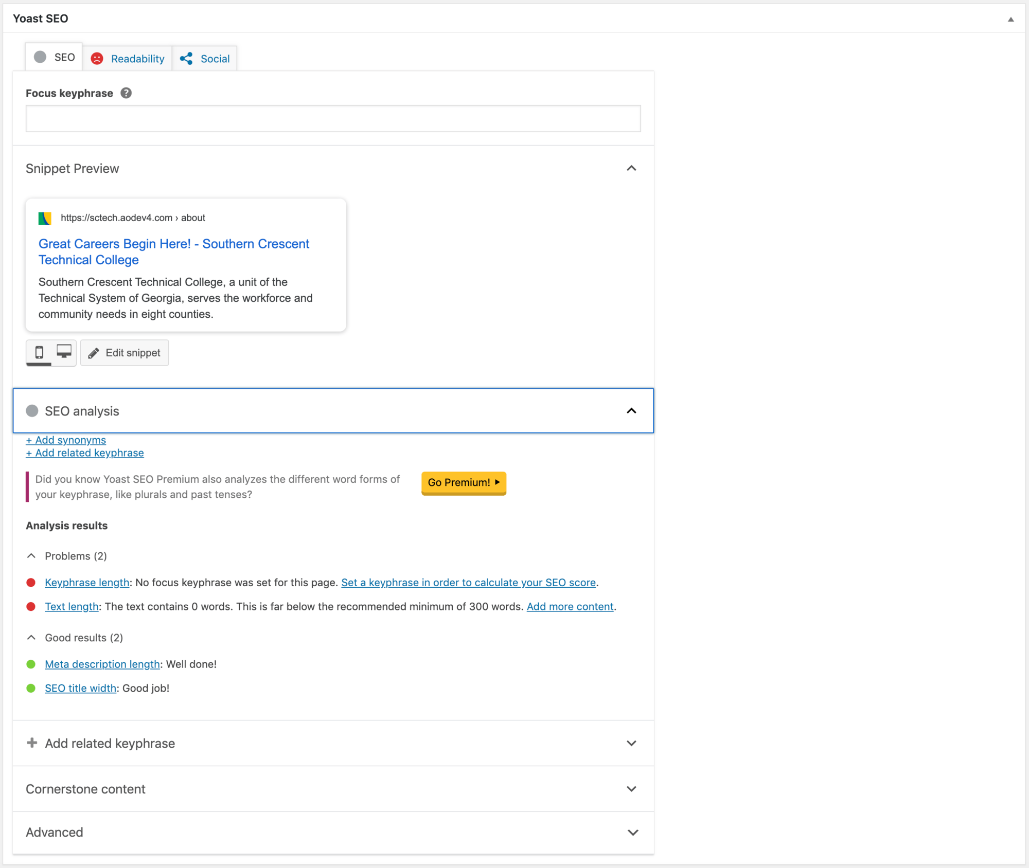
Task: Select desktop preview mode icon
Action: point(64,353)
